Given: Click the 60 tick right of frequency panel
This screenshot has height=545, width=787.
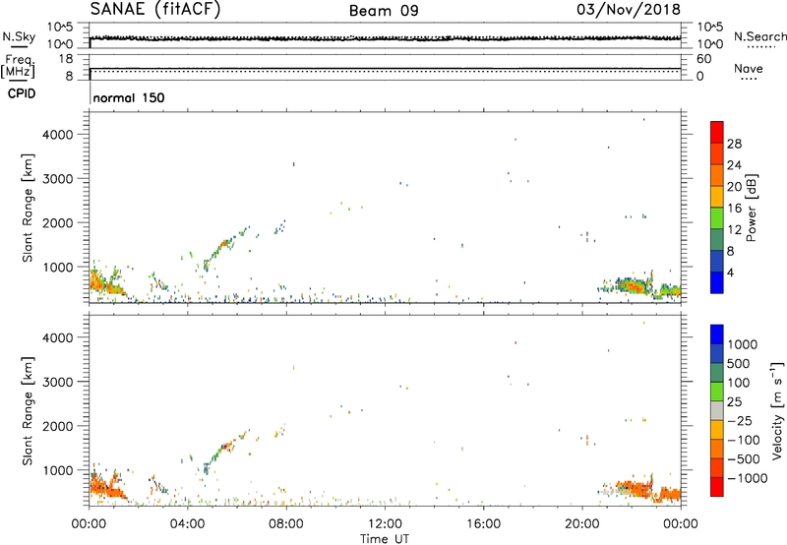Looking at the screenshot, I should [x=704, y=59].
